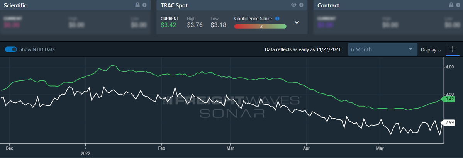
Task: Click the Contract panel lock icon
Action: pyautogui.click(x=451, y=5)
